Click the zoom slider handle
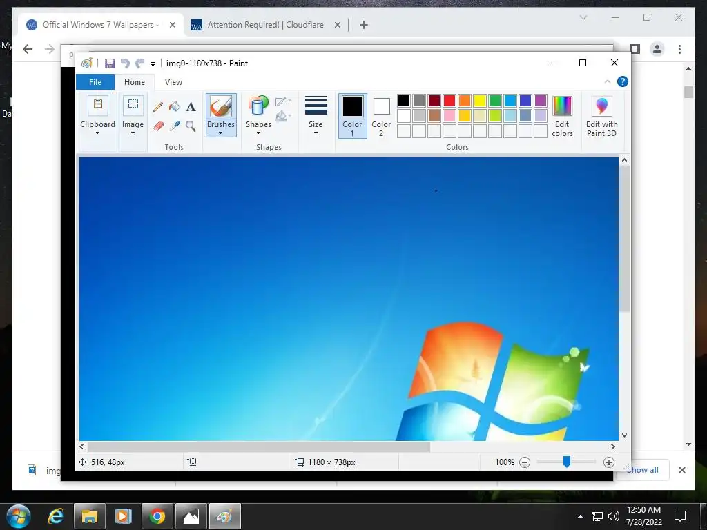The image size is (707, 530). [x=567, y=462]
